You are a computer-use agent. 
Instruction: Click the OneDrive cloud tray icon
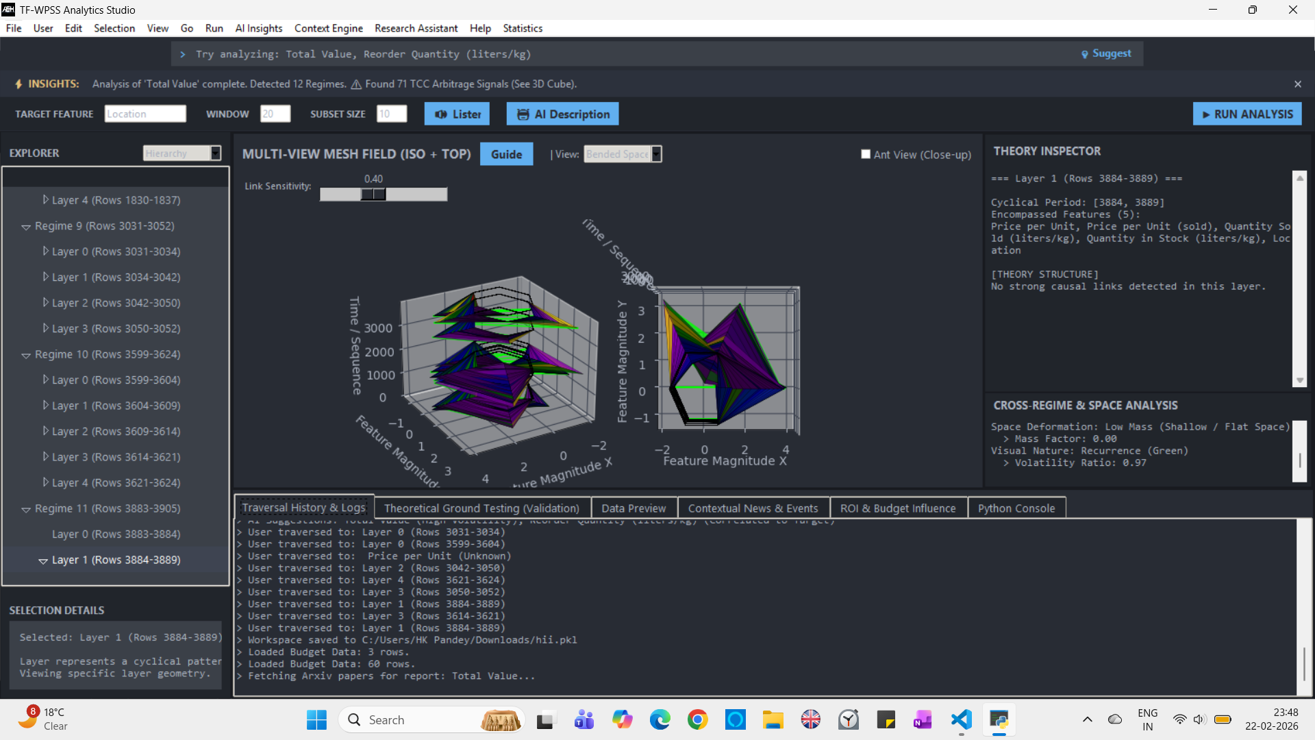1115,719
